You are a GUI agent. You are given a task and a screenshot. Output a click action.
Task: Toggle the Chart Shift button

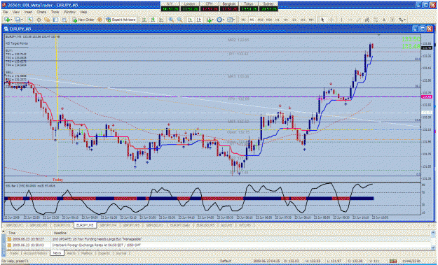point(198,20)
